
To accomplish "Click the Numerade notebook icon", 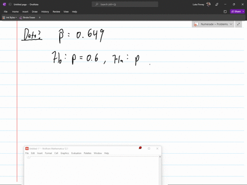I will tap(196, 24).
